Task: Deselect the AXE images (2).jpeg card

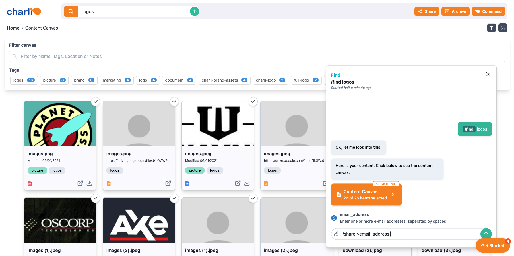Action: coord(174,198)
